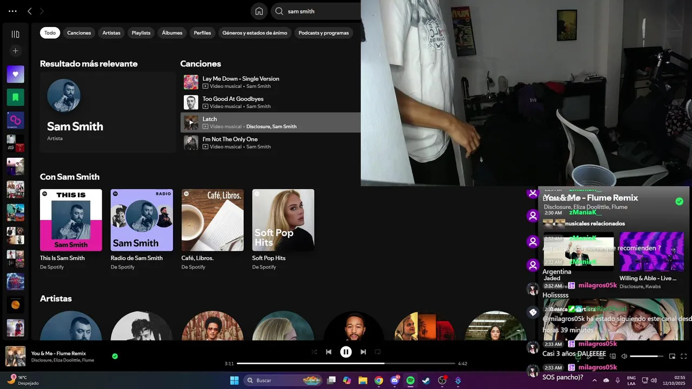Select 'Géneros y estados de ánimo' filter
The image size is (692, 389).
point(255,33)
